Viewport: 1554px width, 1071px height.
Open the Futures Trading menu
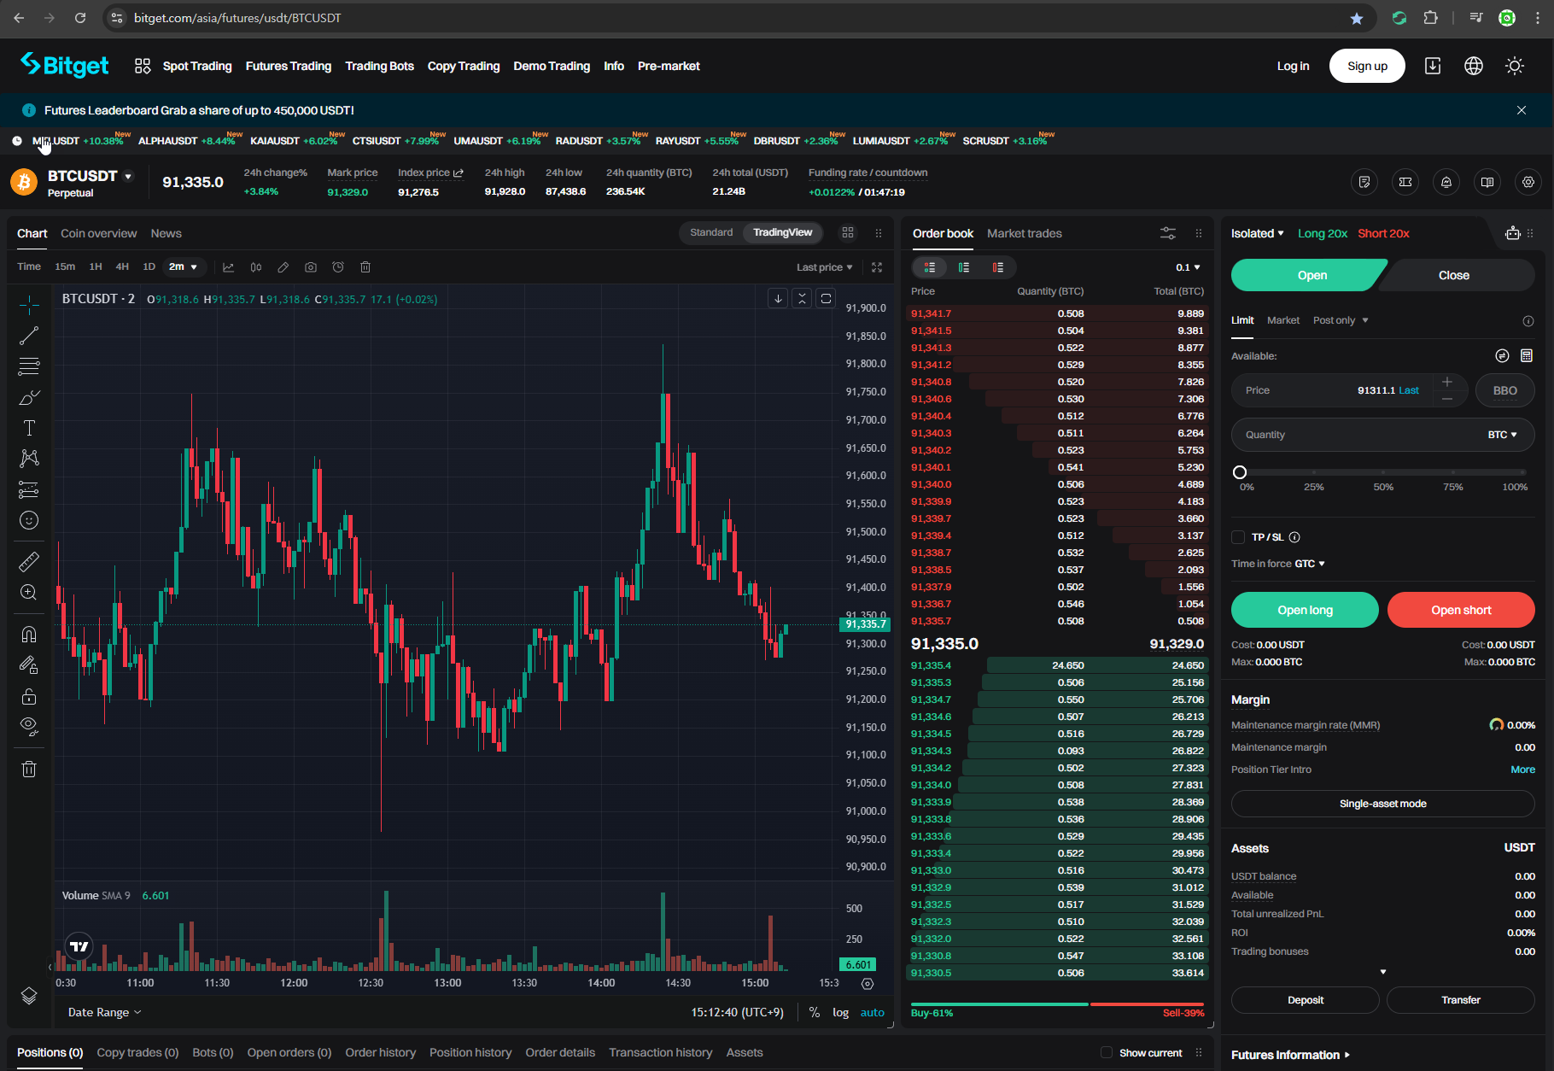289,66
